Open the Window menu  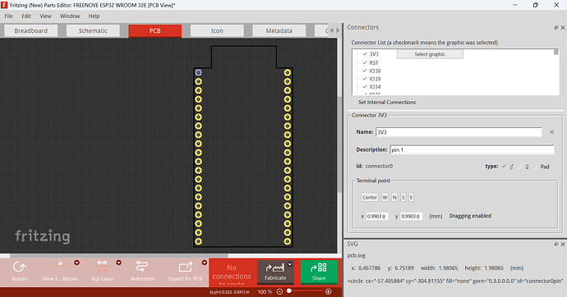70,16
